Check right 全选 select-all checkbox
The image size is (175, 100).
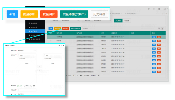(45, 55)
